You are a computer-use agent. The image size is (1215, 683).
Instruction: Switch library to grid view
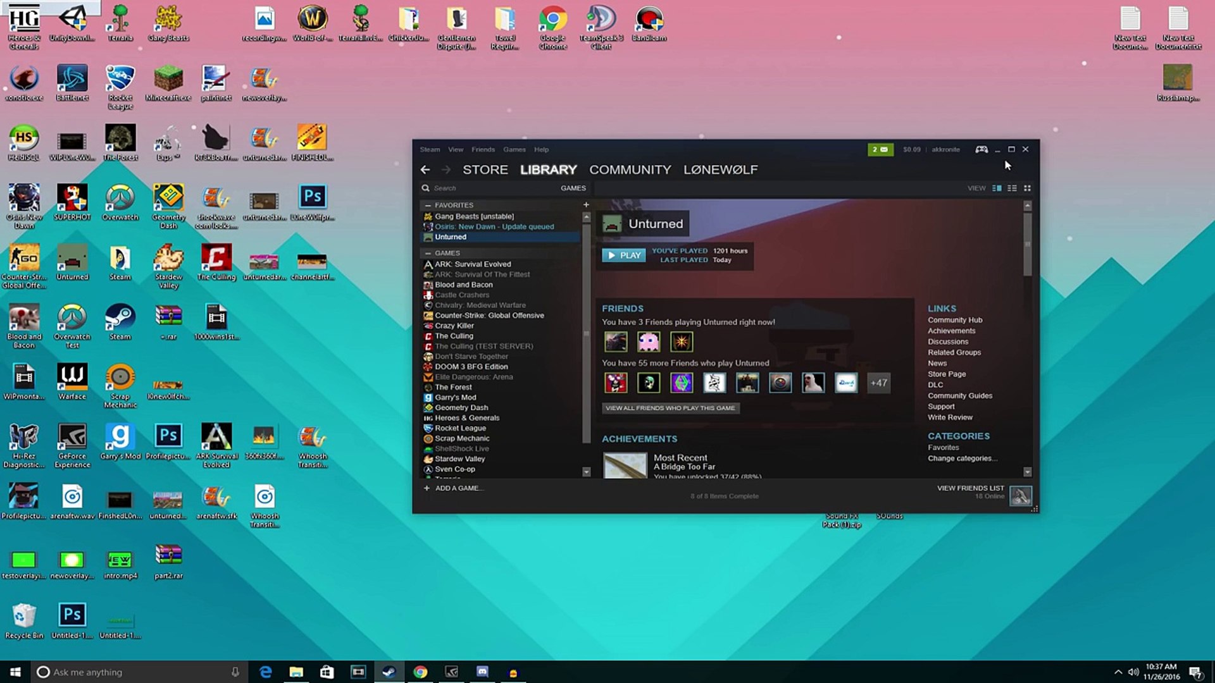point(1027,188)
